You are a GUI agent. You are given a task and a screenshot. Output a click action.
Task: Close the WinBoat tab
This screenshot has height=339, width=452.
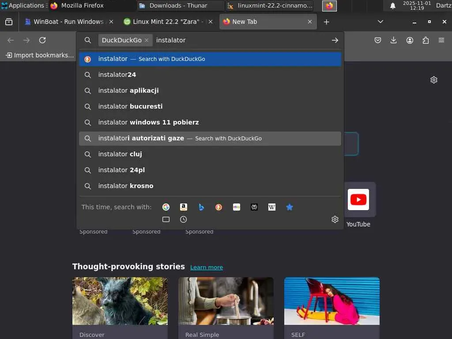111,22
